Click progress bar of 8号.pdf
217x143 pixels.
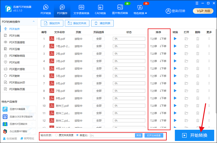pyautogui.click(x=129, y=98)
